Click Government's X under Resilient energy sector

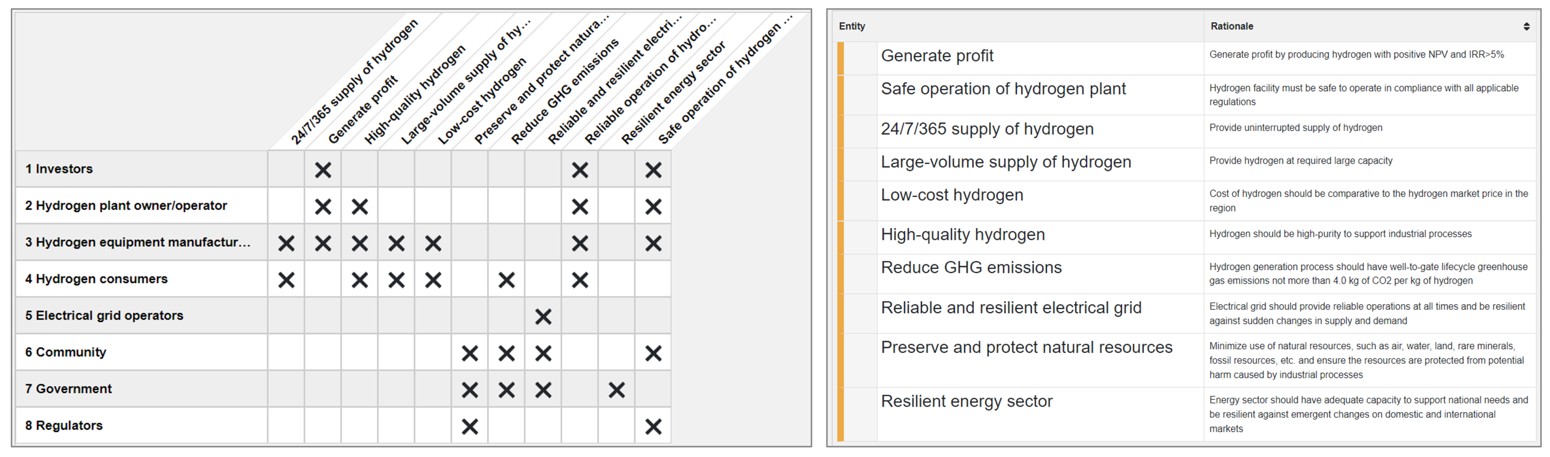(617, 390)
